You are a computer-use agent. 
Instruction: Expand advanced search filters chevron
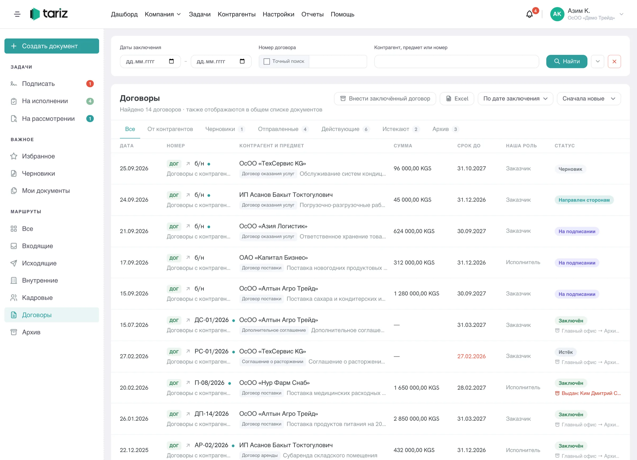coord(598,62)
